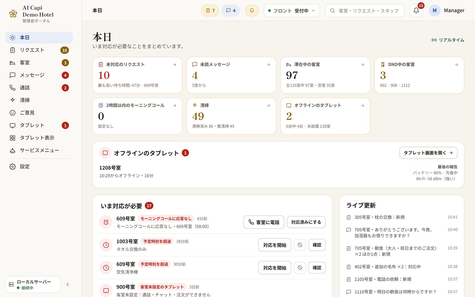Viewport: 475px width, 297px height.
Task: Click the clock icon on the 1003号室 row
Action: [x=106, y=245]
